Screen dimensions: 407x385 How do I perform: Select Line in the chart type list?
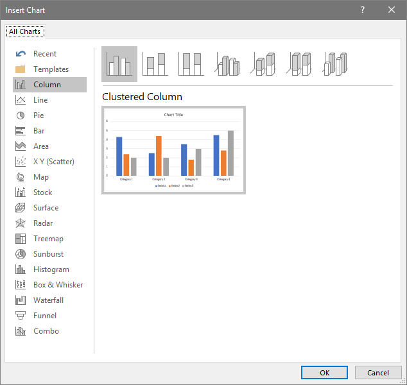(40, 100)
